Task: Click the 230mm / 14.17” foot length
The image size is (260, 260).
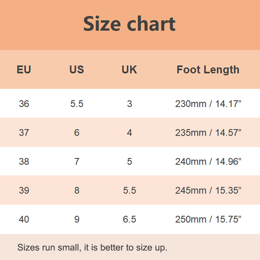Action: click(x=208, y=104)
